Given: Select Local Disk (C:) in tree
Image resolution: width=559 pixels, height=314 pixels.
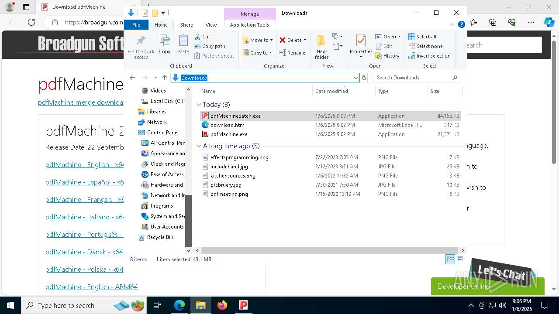Looking at the screenshot, I should (x=167, y=101).
